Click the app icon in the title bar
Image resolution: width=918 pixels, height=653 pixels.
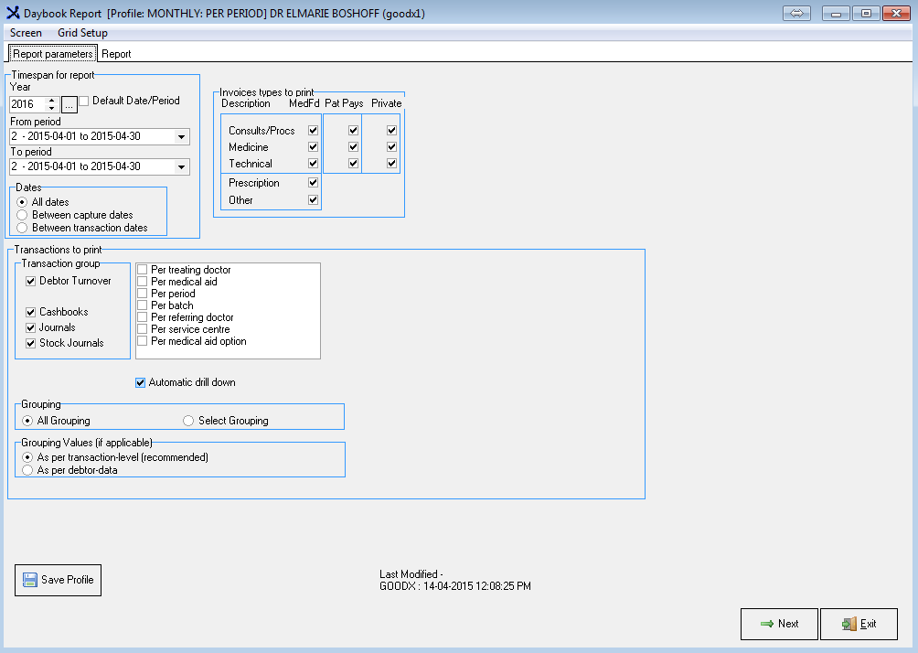click(x=12, y=14)
